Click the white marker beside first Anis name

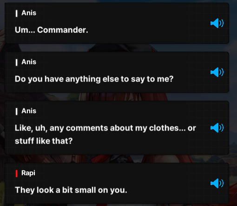17,14
